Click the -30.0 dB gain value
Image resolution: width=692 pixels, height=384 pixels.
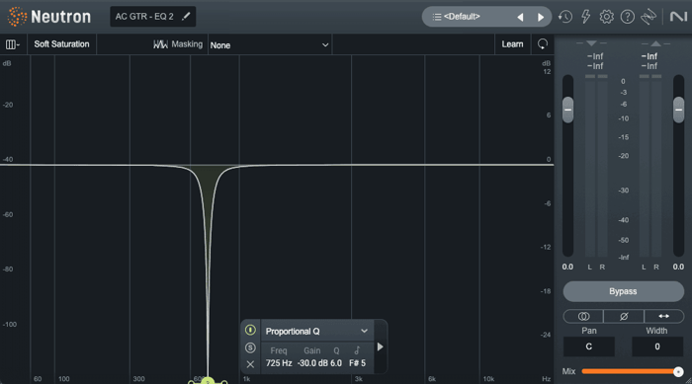click(312, 363)
